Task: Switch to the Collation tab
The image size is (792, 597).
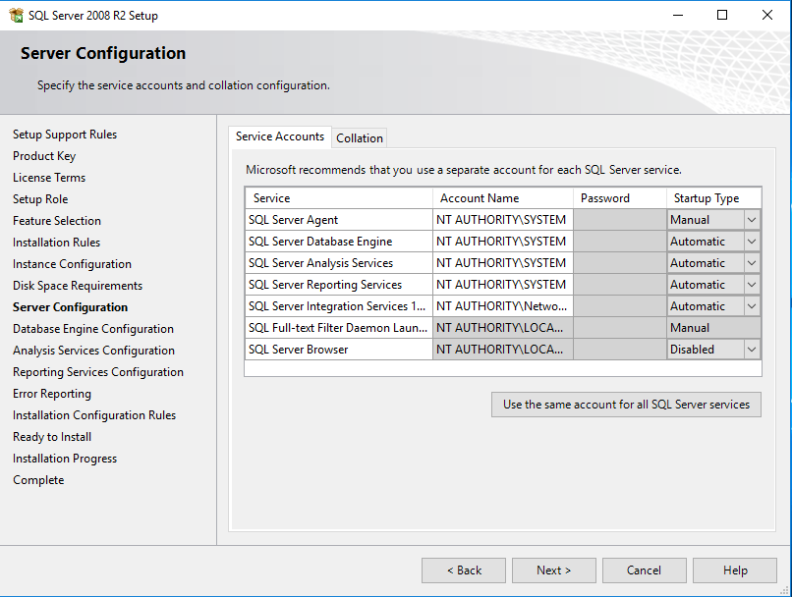Action: tap(360, 138)
